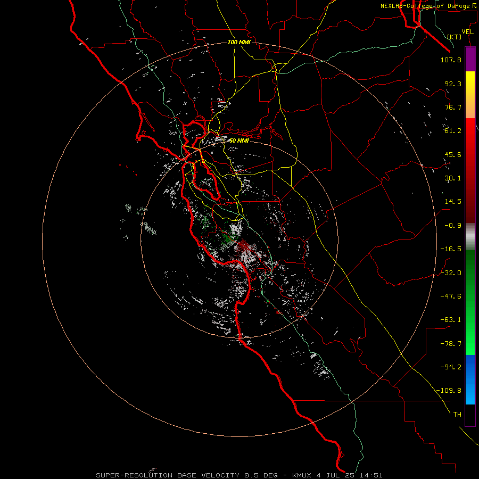Click the yellow-orange segment of the velocity bar
This screenshot has width=479, height=479.
click(x=470, y=95)
